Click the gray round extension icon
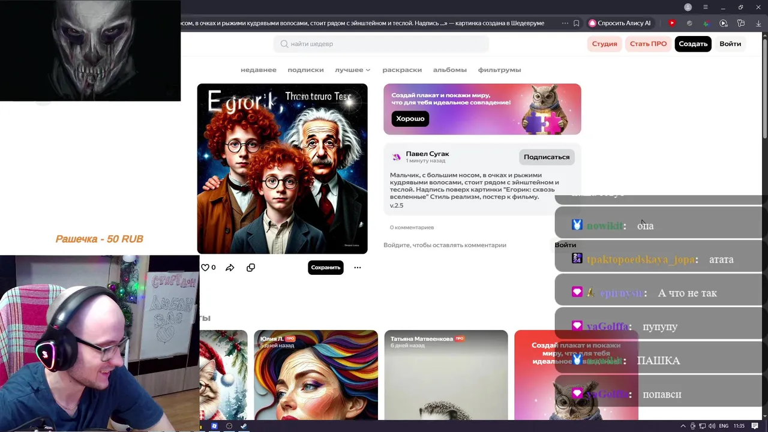 point(689,23)
